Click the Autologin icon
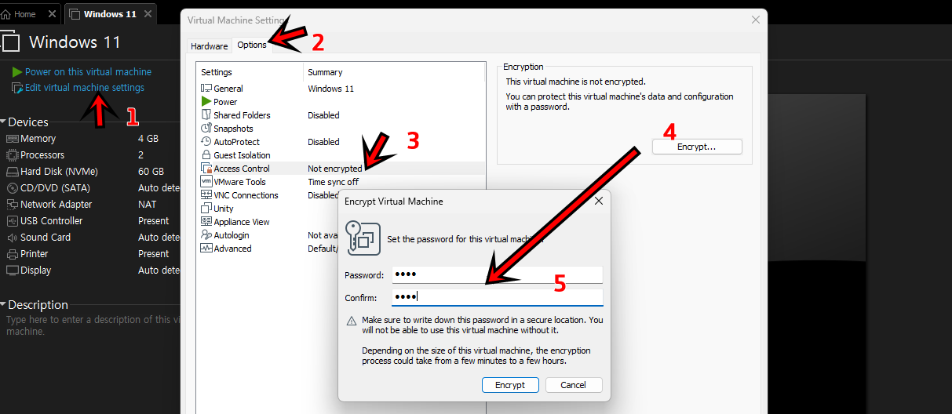The width and height of the screenshot is (952, 414). coord(206,235)
